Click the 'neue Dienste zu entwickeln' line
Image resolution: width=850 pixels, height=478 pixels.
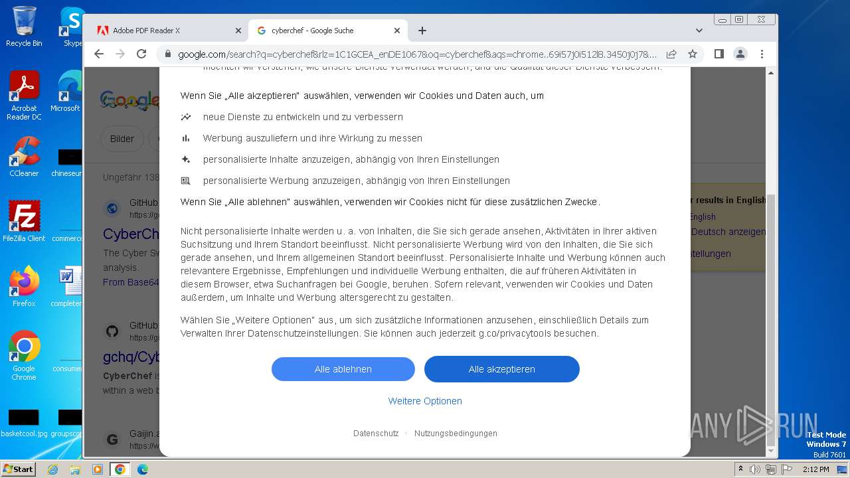tap(303, 117)
